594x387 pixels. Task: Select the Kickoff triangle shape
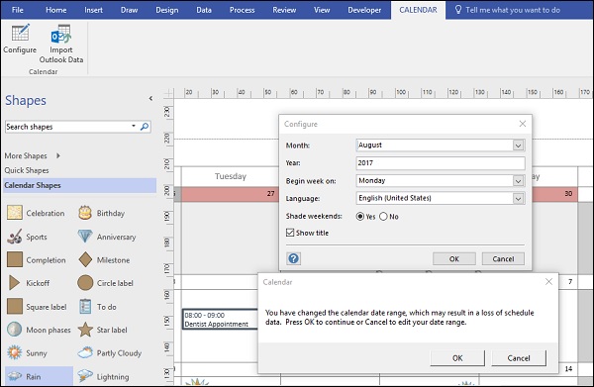[29, 283]
